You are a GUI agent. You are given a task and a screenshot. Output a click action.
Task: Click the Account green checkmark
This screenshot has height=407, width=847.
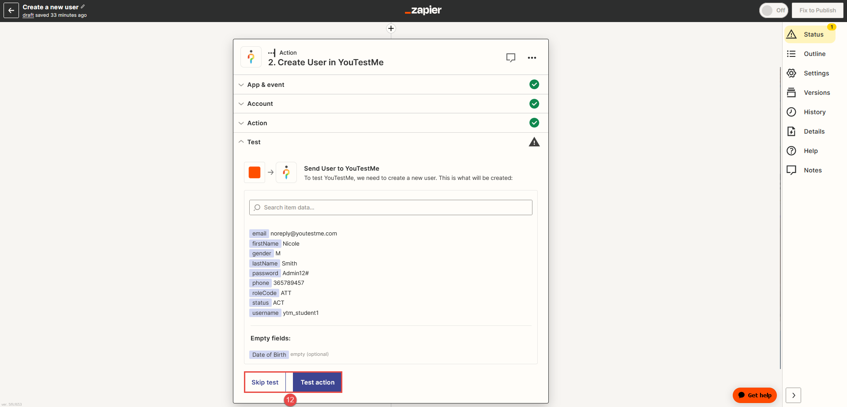pyautogui.click(x=534, y=104)
